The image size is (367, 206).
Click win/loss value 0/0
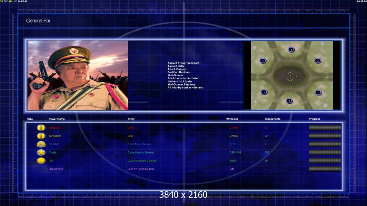pos(232,169)
